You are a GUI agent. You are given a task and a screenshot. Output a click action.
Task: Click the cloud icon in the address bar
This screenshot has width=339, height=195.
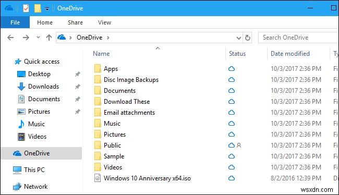62,38
